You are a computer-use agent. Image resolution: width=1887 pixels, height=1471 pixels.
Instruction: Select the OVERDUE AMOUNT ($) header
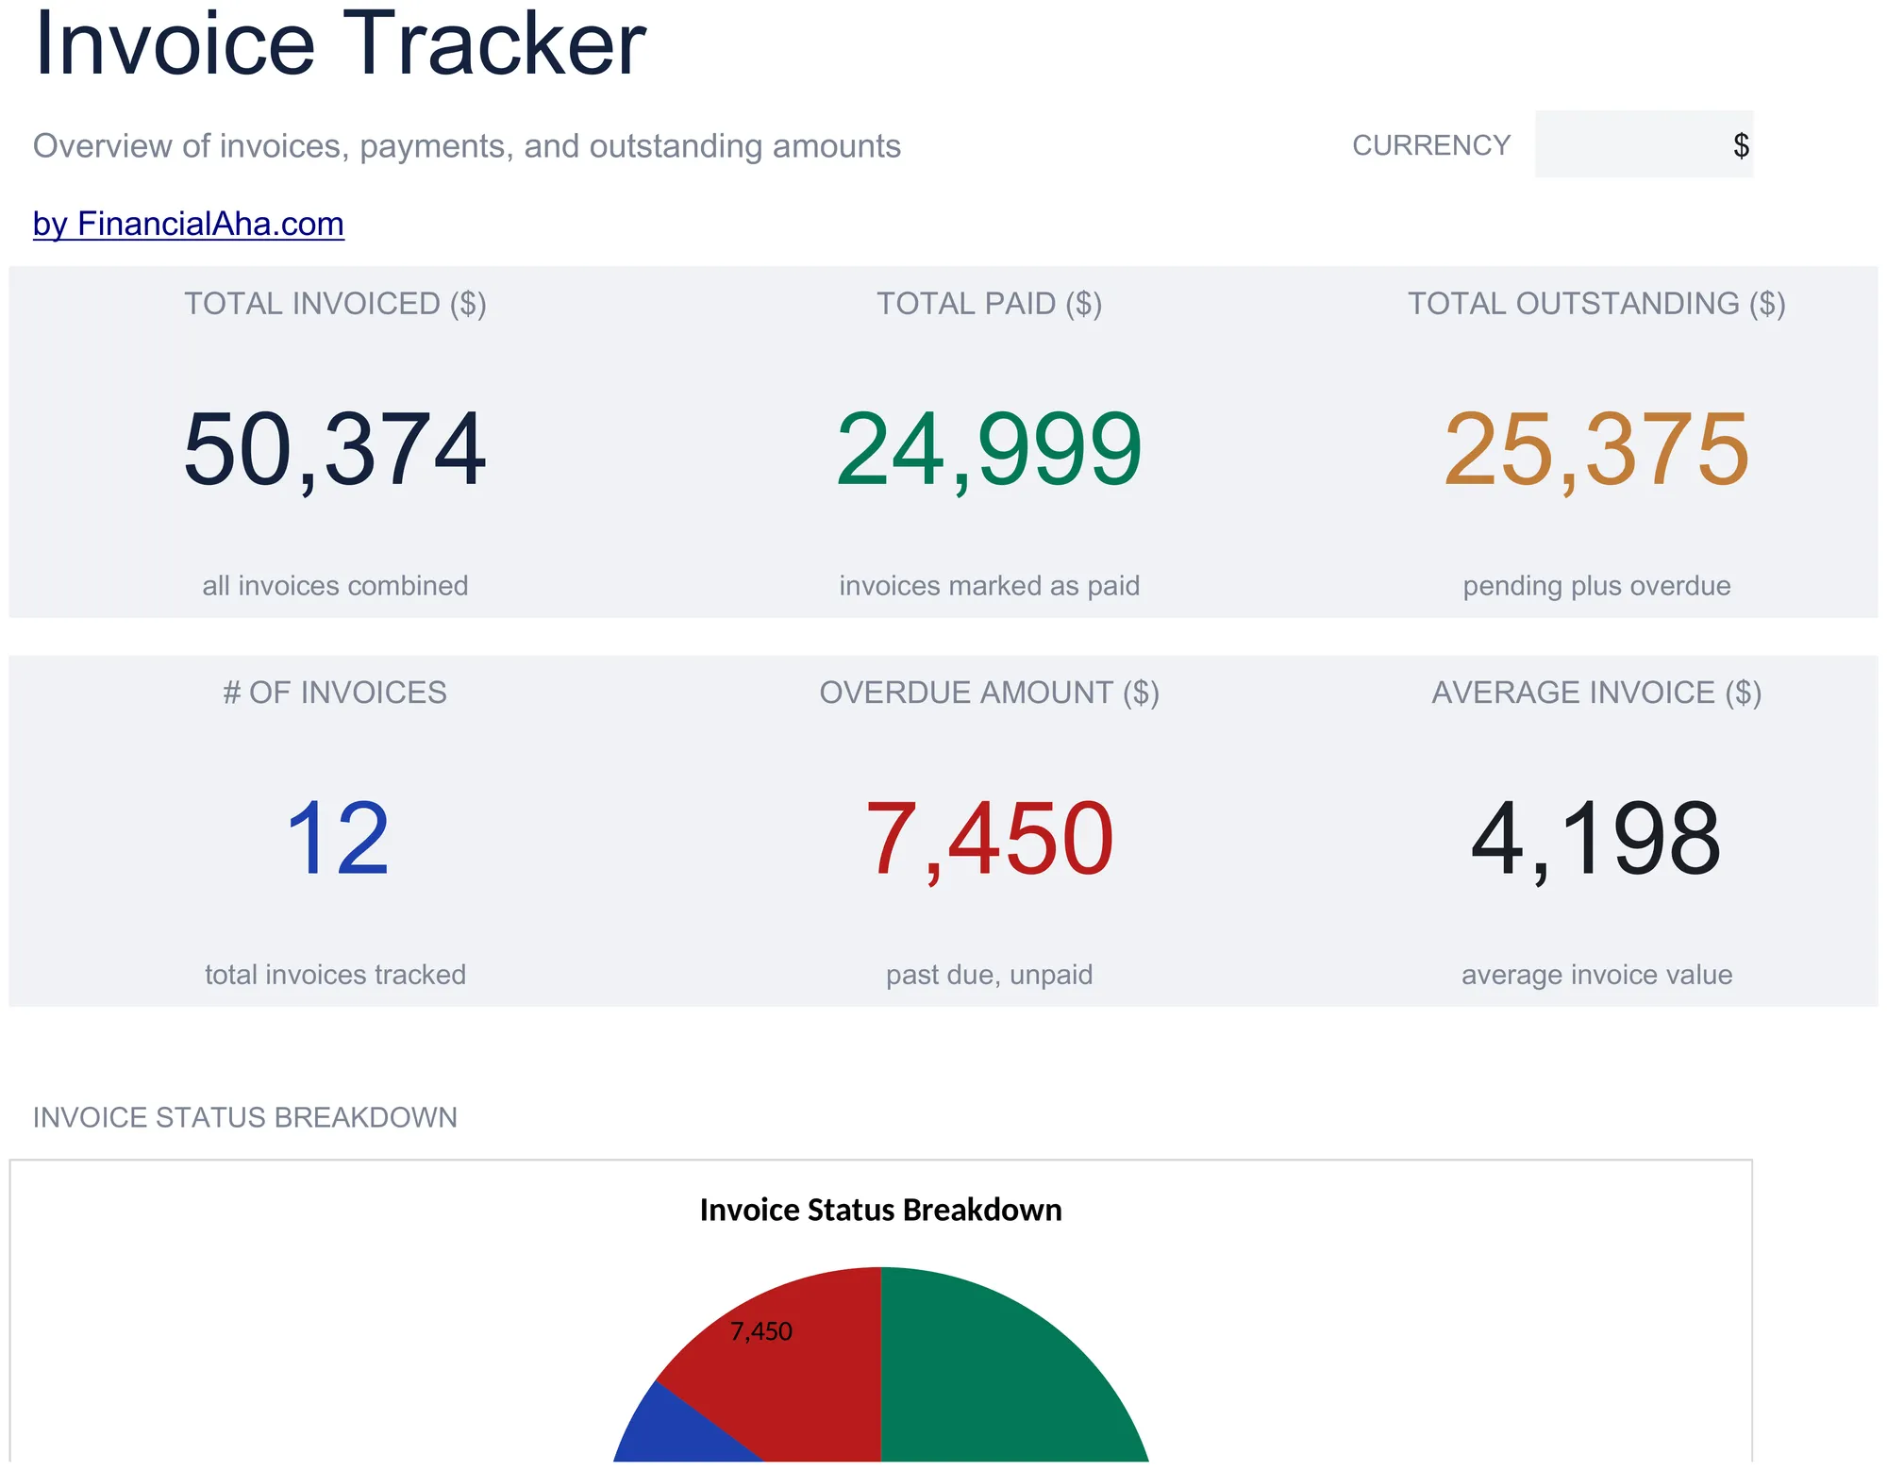coord(990,693)
